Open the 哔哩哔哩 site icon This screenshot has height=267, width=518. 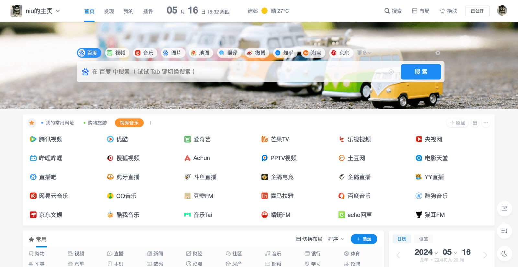tap(33, 158)
